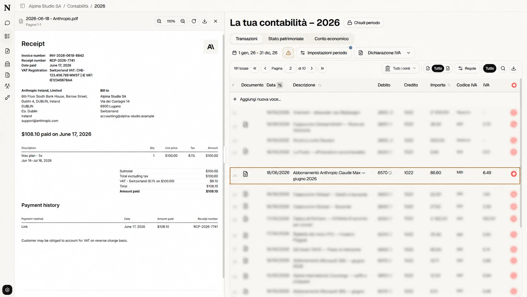This screenshot has width=527, height=297.
Task: Toggle the sidebar panel icon near breadcrumb
Action: [22, 6]
